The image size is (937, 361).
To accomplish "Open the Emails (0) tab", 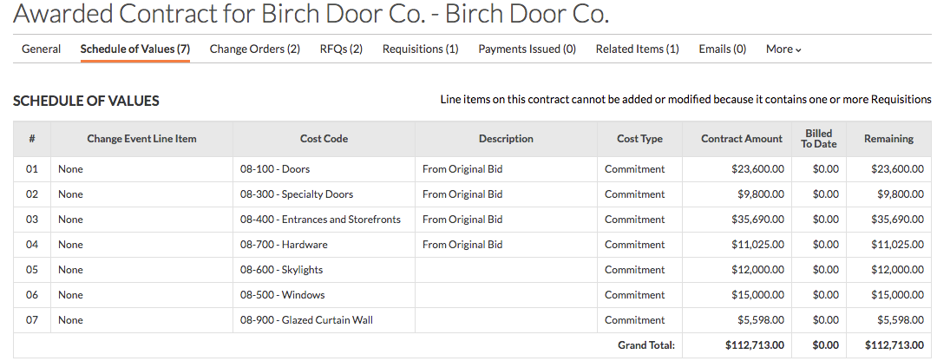I will pyautogui.click(x=723, y=49).
